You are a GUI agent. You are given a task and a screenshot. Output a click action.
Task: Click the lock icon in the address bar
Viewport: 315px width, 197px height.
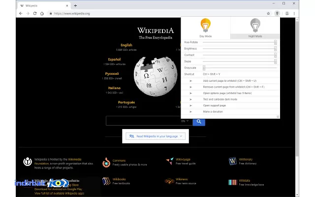(51, 13)
